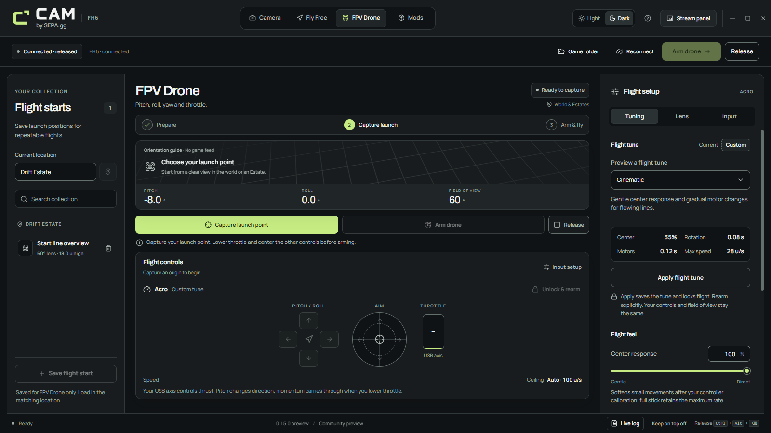Click Capture launch point button
This screenshot has width=771, height=433.
237,225
